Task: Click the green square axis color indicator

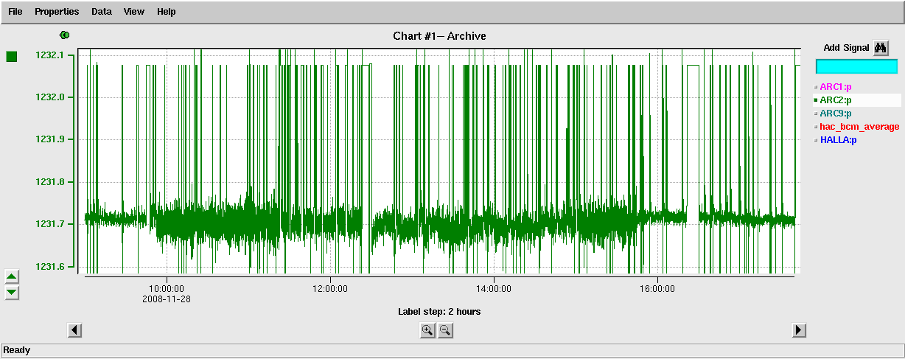Action: [x=11, y=57]
